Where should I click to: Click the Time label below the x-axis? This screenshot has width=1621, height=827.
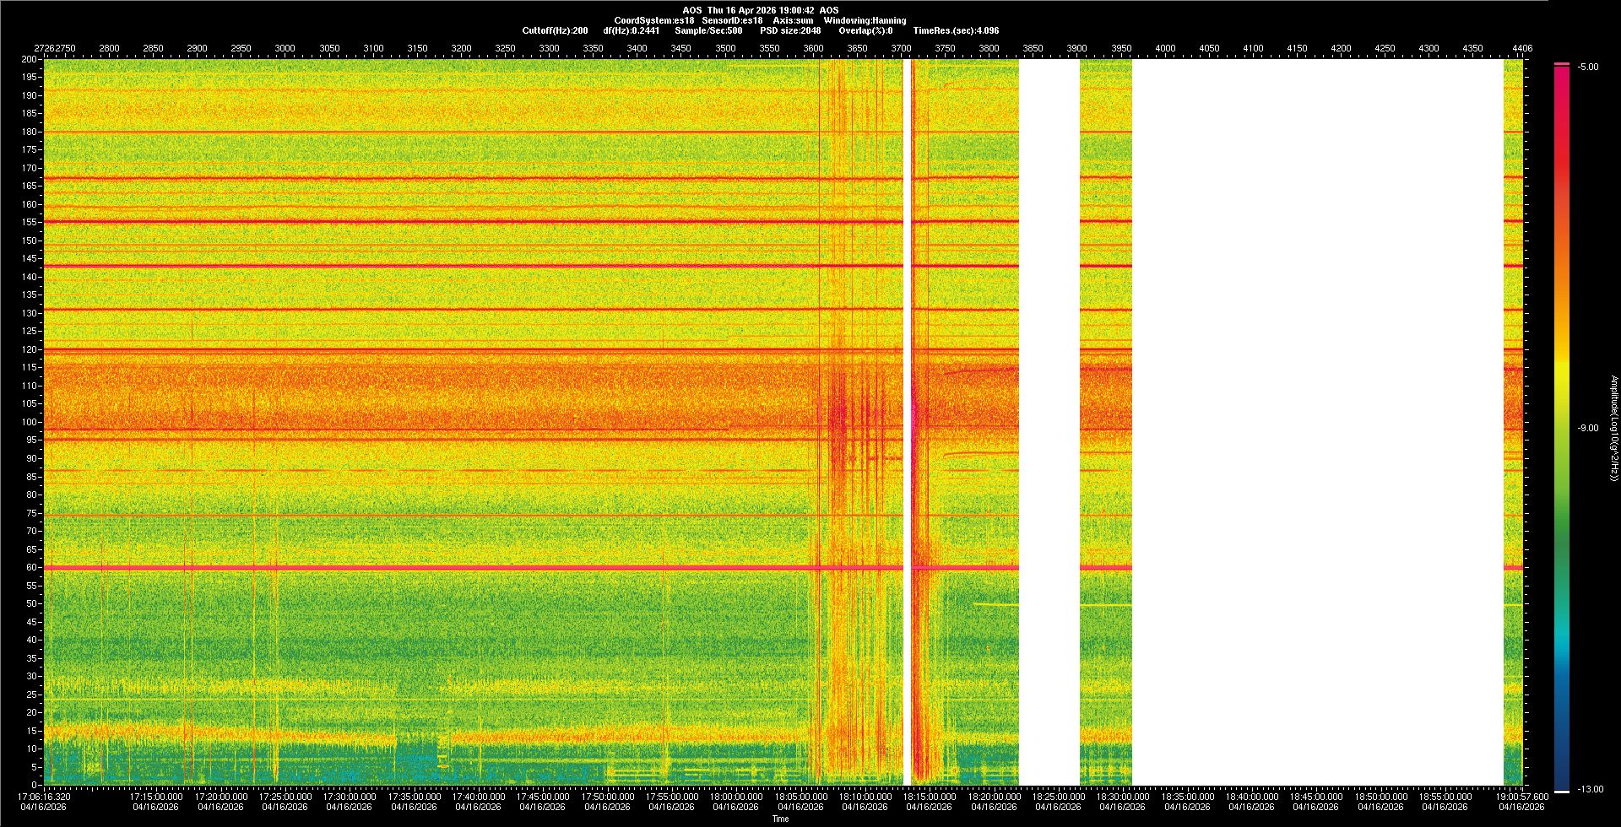tap(780, 819)
